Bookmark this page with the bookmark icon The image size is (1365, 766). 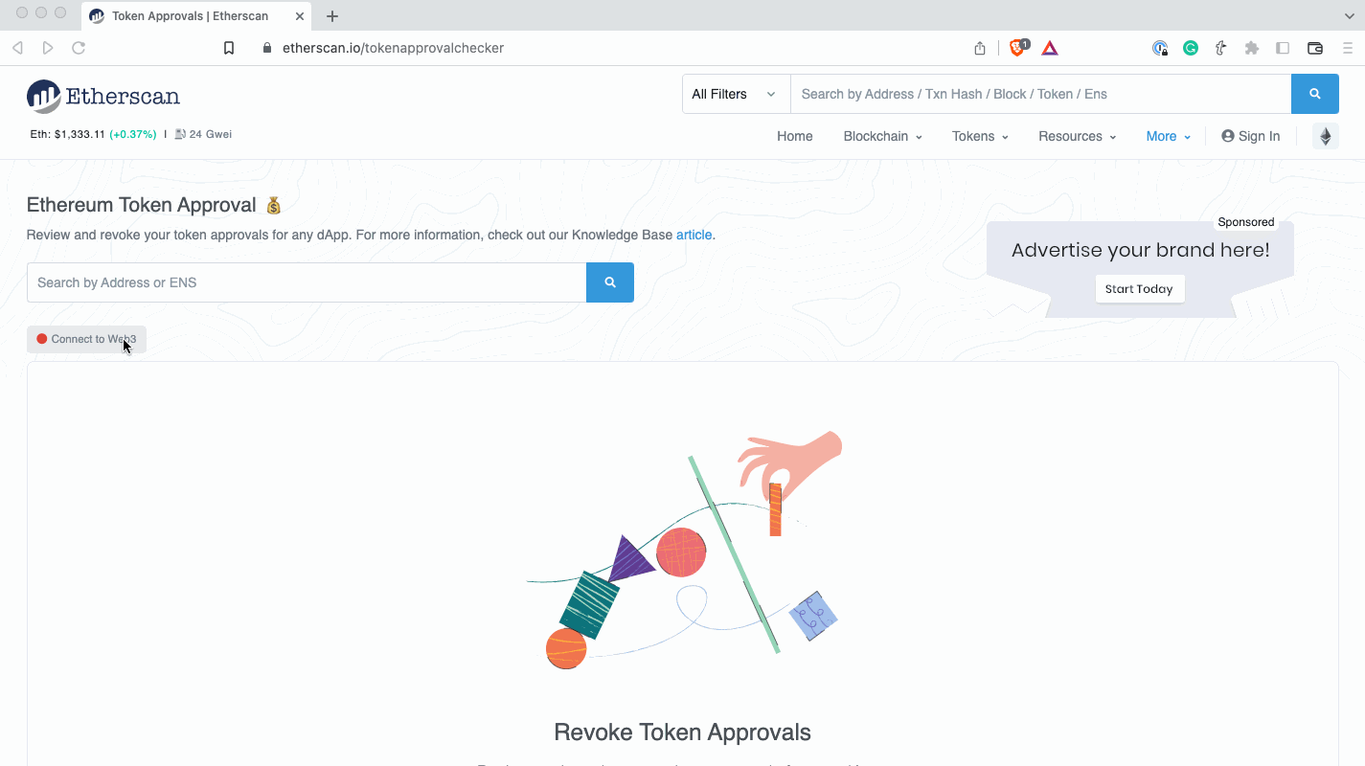[229, 48]
